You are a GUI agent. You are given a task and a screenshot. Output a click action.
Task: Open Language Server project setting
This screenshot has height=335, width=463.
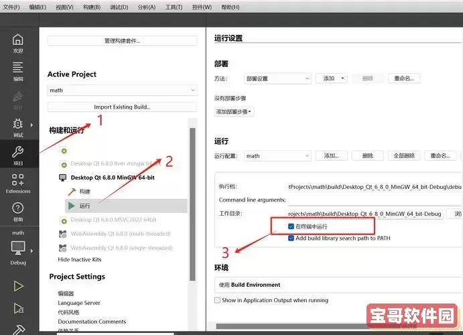pyautogui.click(x=79, y=303)
